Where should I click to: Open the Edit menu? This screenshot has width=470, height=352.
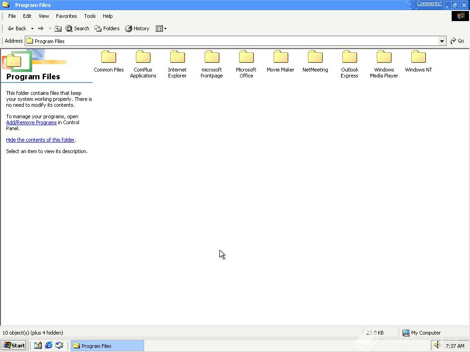coord(27,16)
